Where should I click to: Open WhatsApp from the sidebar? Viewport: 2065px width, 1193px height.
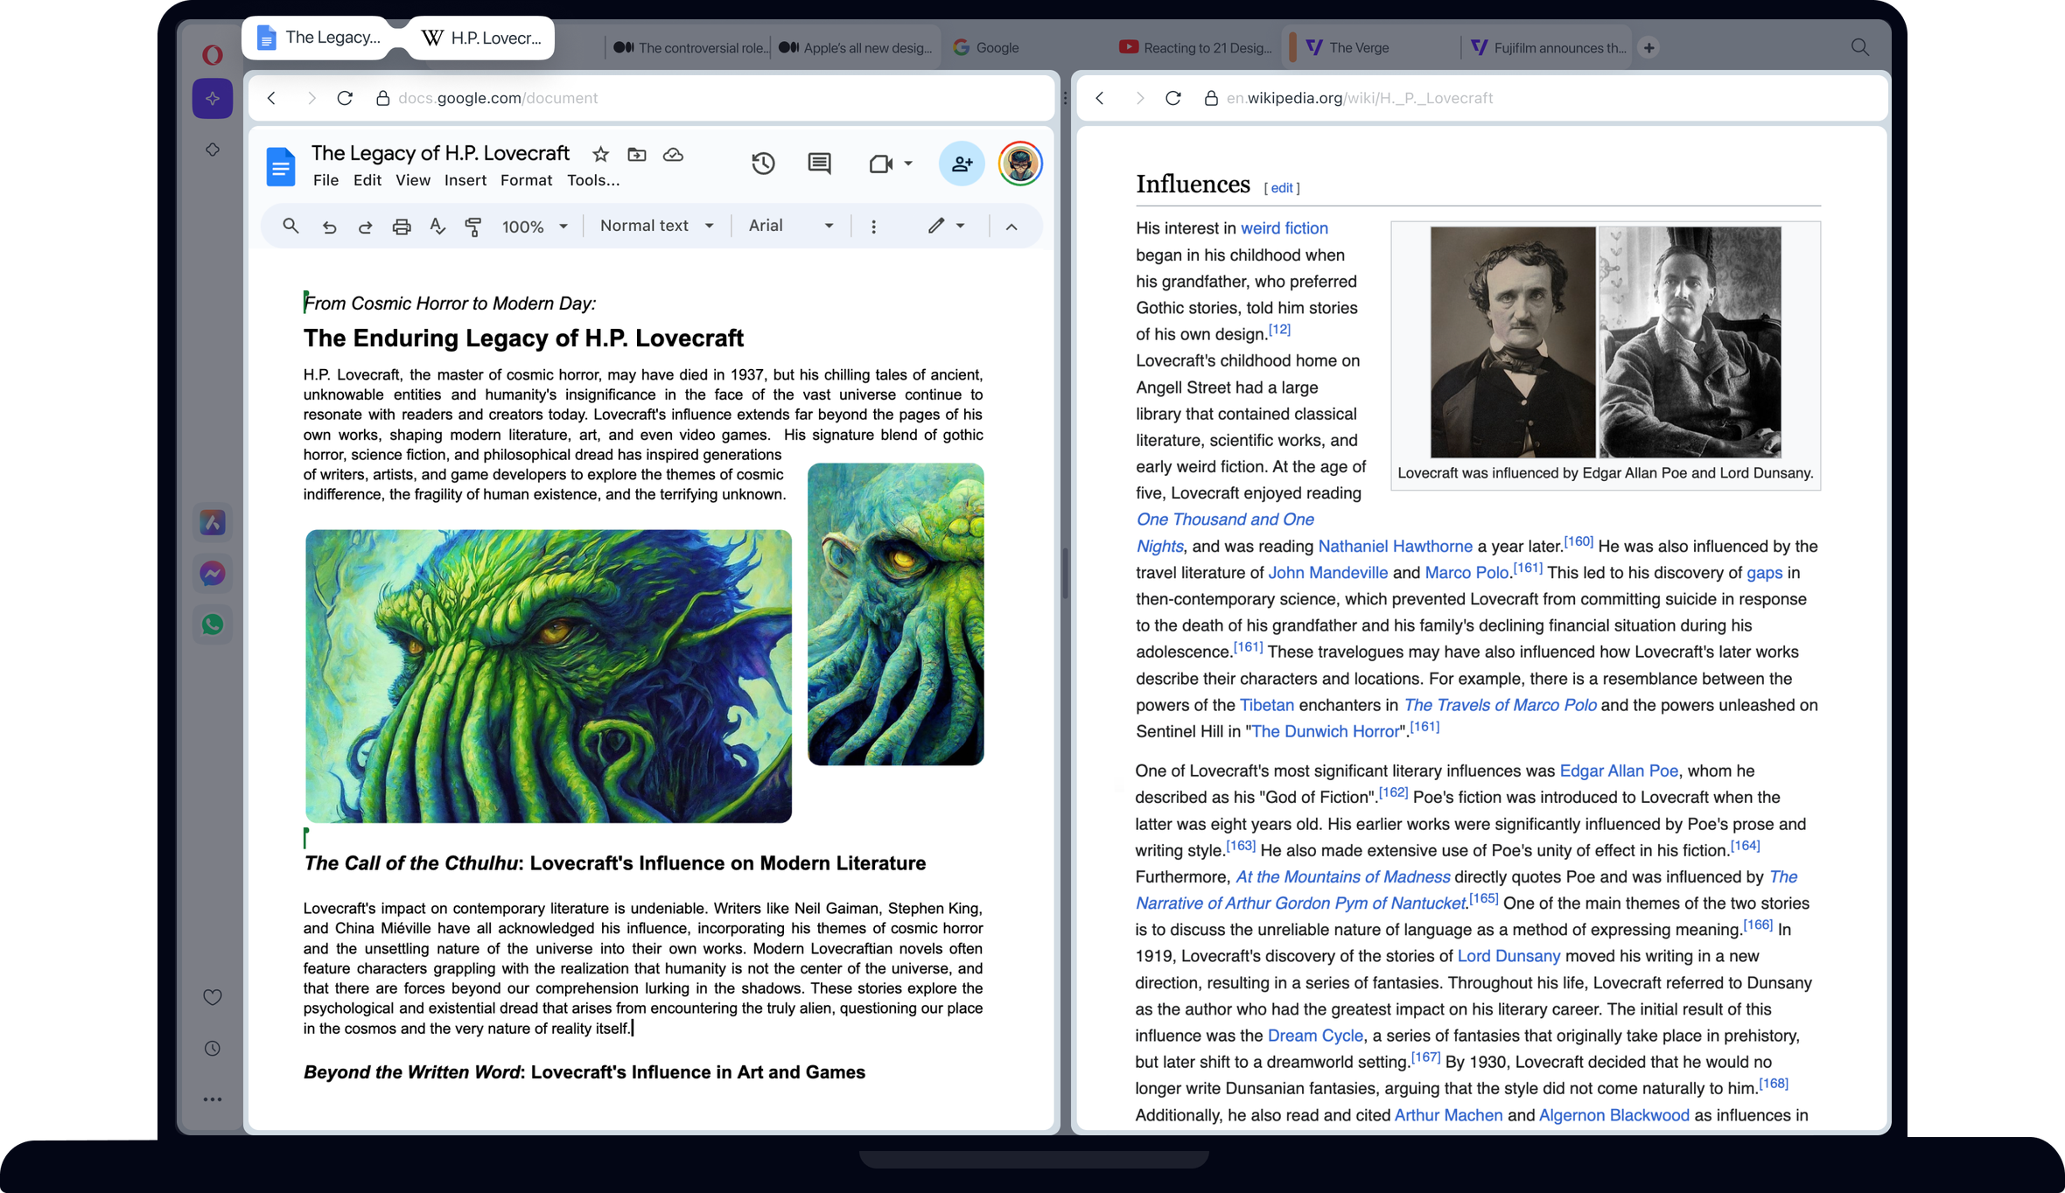point(213,624)
